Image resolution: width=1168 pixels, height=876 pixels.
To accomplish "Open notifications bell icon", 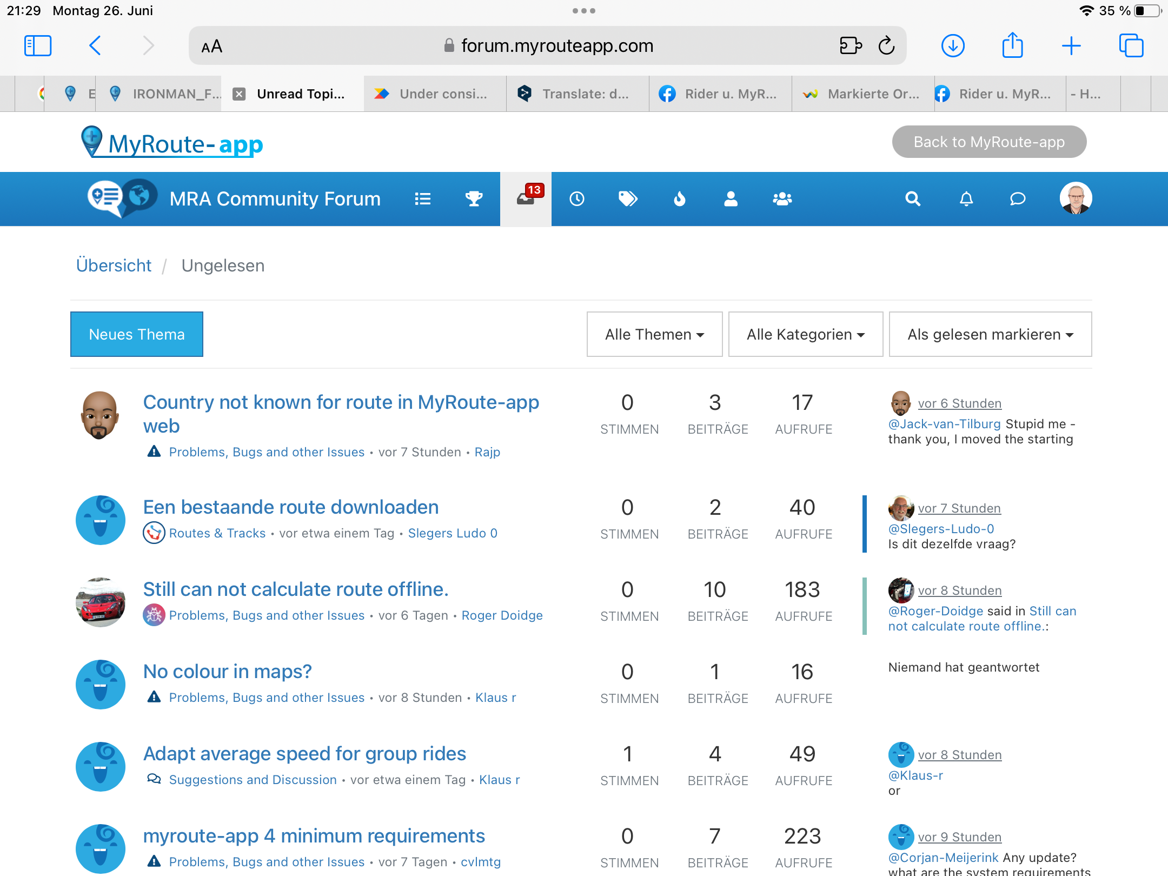I will tap(966, 199).
